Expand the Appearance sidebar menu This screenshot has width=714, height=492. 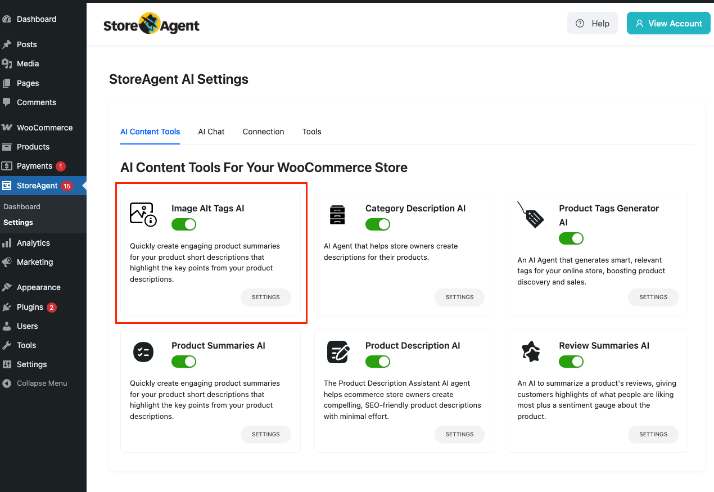tap(38, 287)
